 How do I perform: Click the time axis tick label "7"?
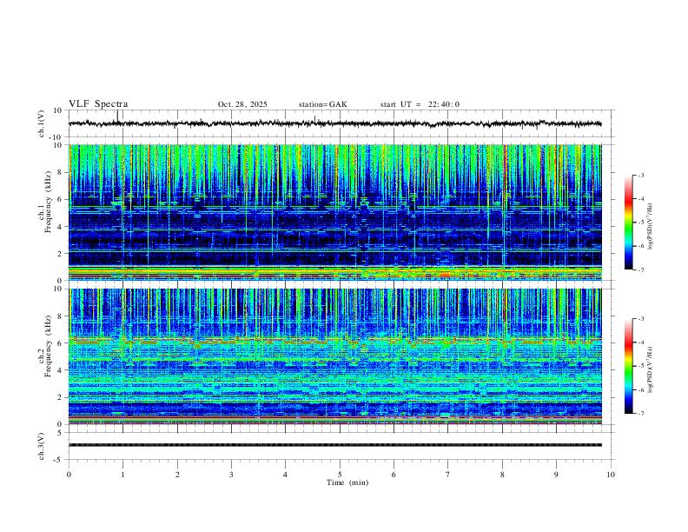[x=448, y=475]
